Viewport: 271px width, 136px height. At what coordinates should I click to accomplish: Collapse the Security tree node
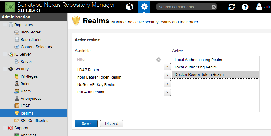coord(5,69)
